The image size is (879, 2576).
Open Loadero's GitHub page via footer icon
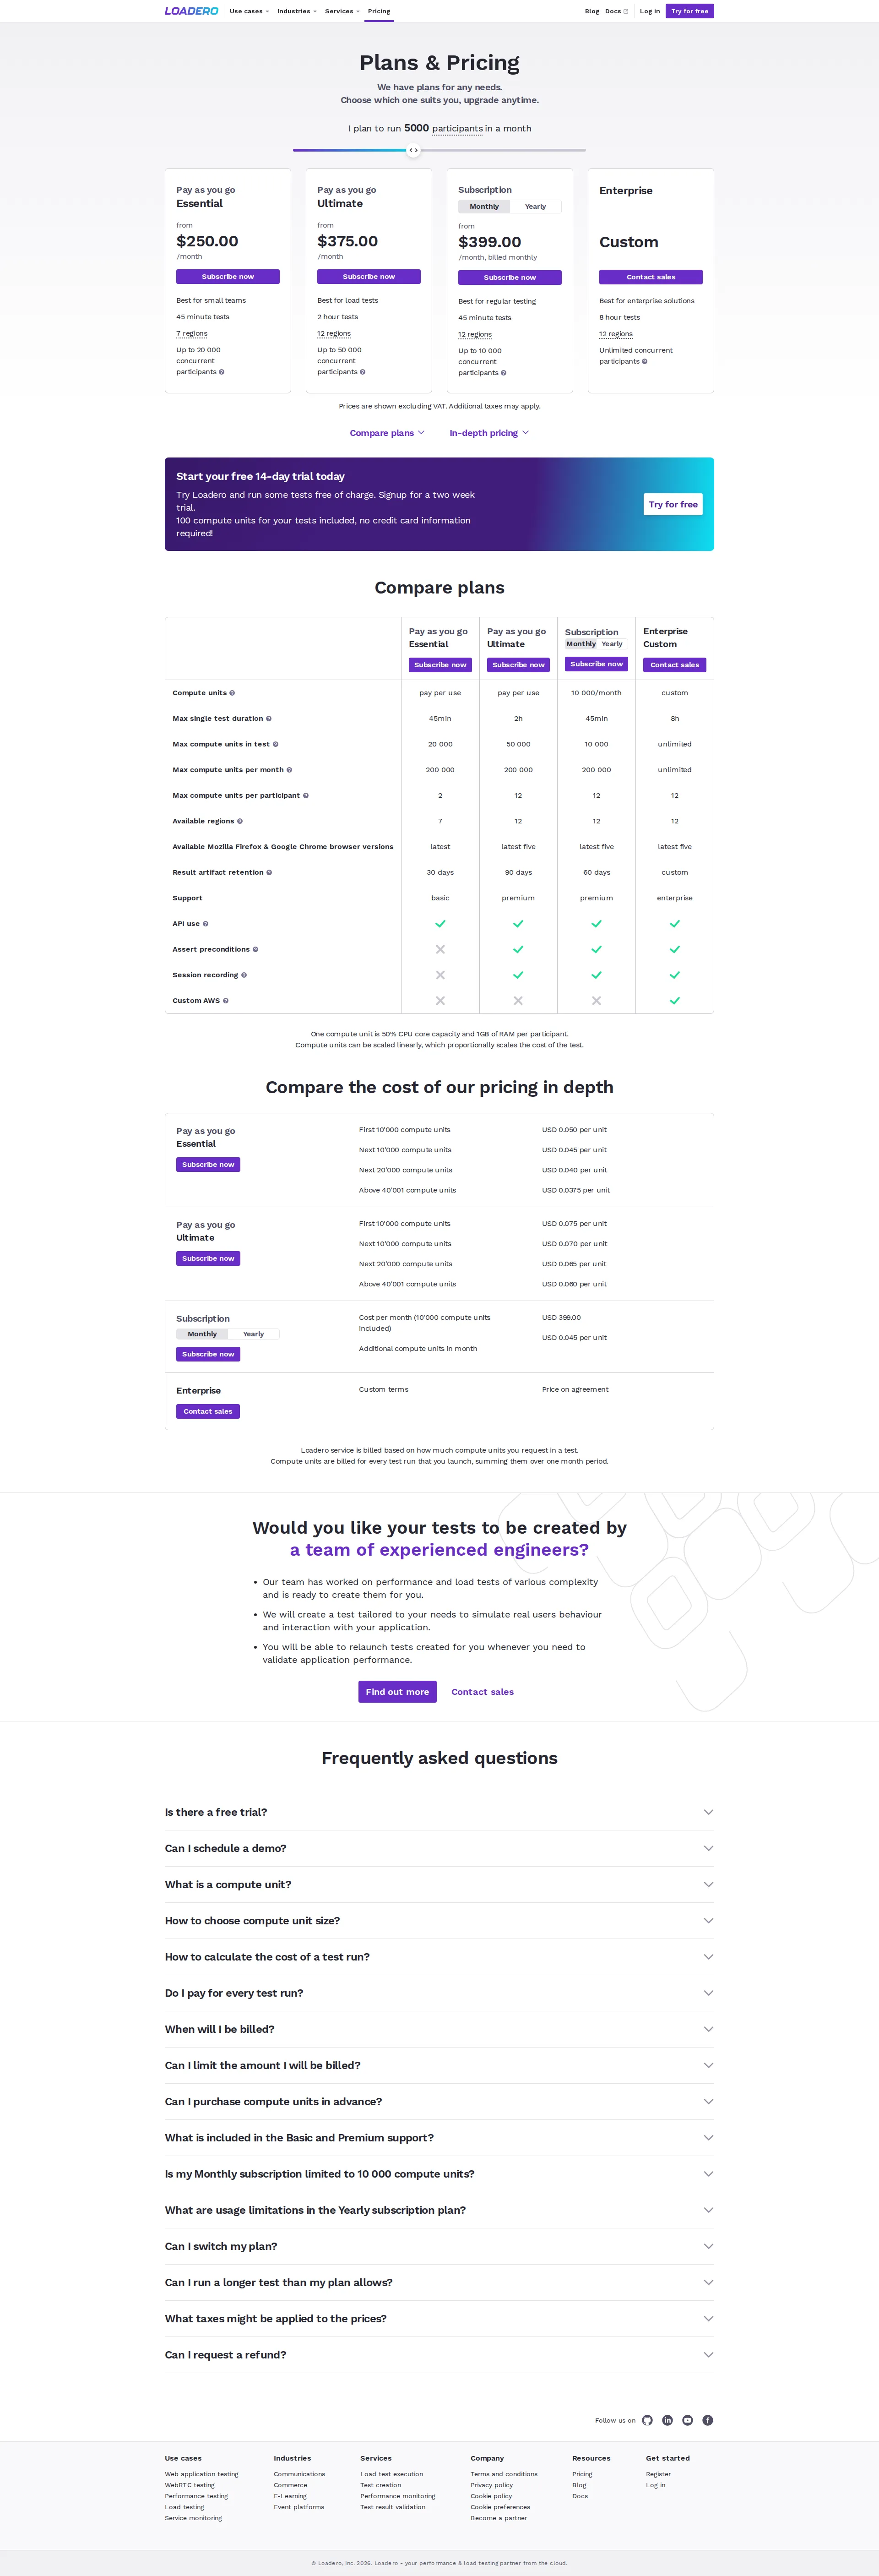pos(647,2420)
